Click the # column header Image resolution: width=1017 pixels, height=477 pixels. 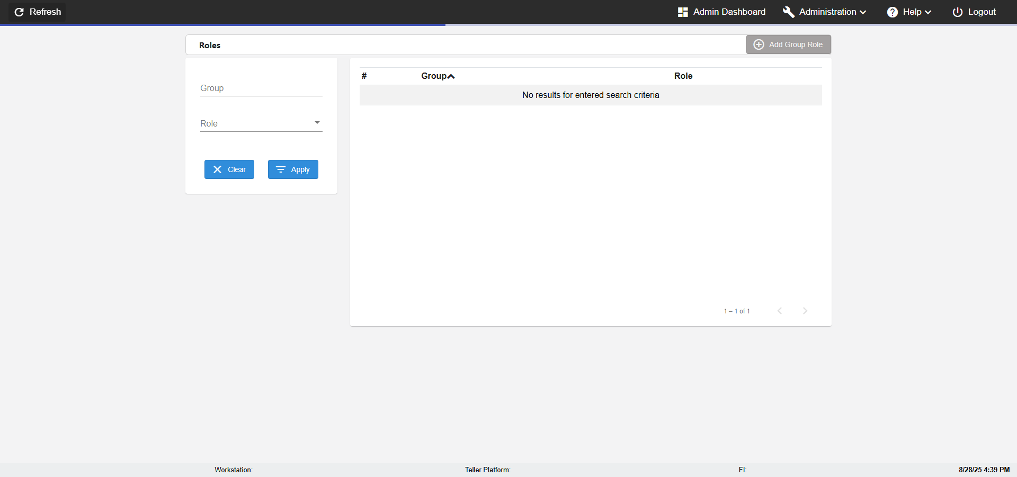click(364, 76)
